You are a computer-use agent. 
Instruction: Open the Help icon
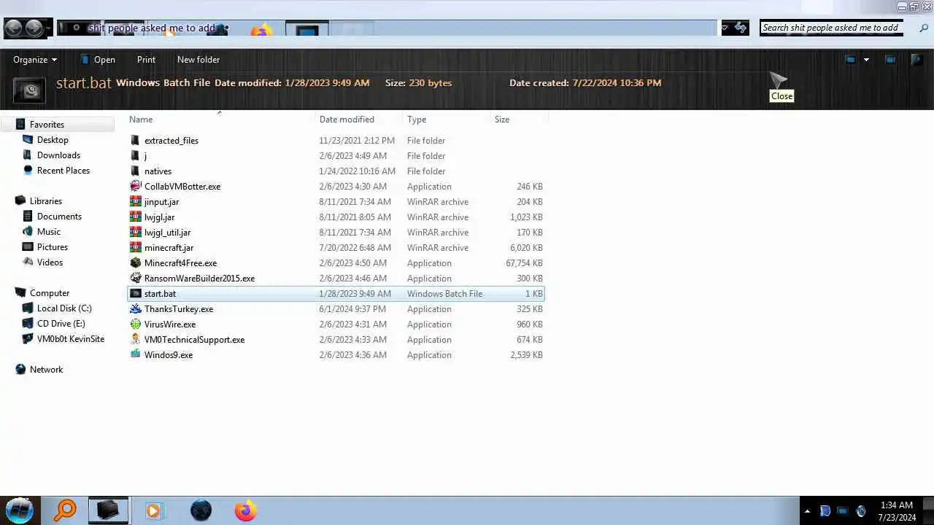[916, 60]
